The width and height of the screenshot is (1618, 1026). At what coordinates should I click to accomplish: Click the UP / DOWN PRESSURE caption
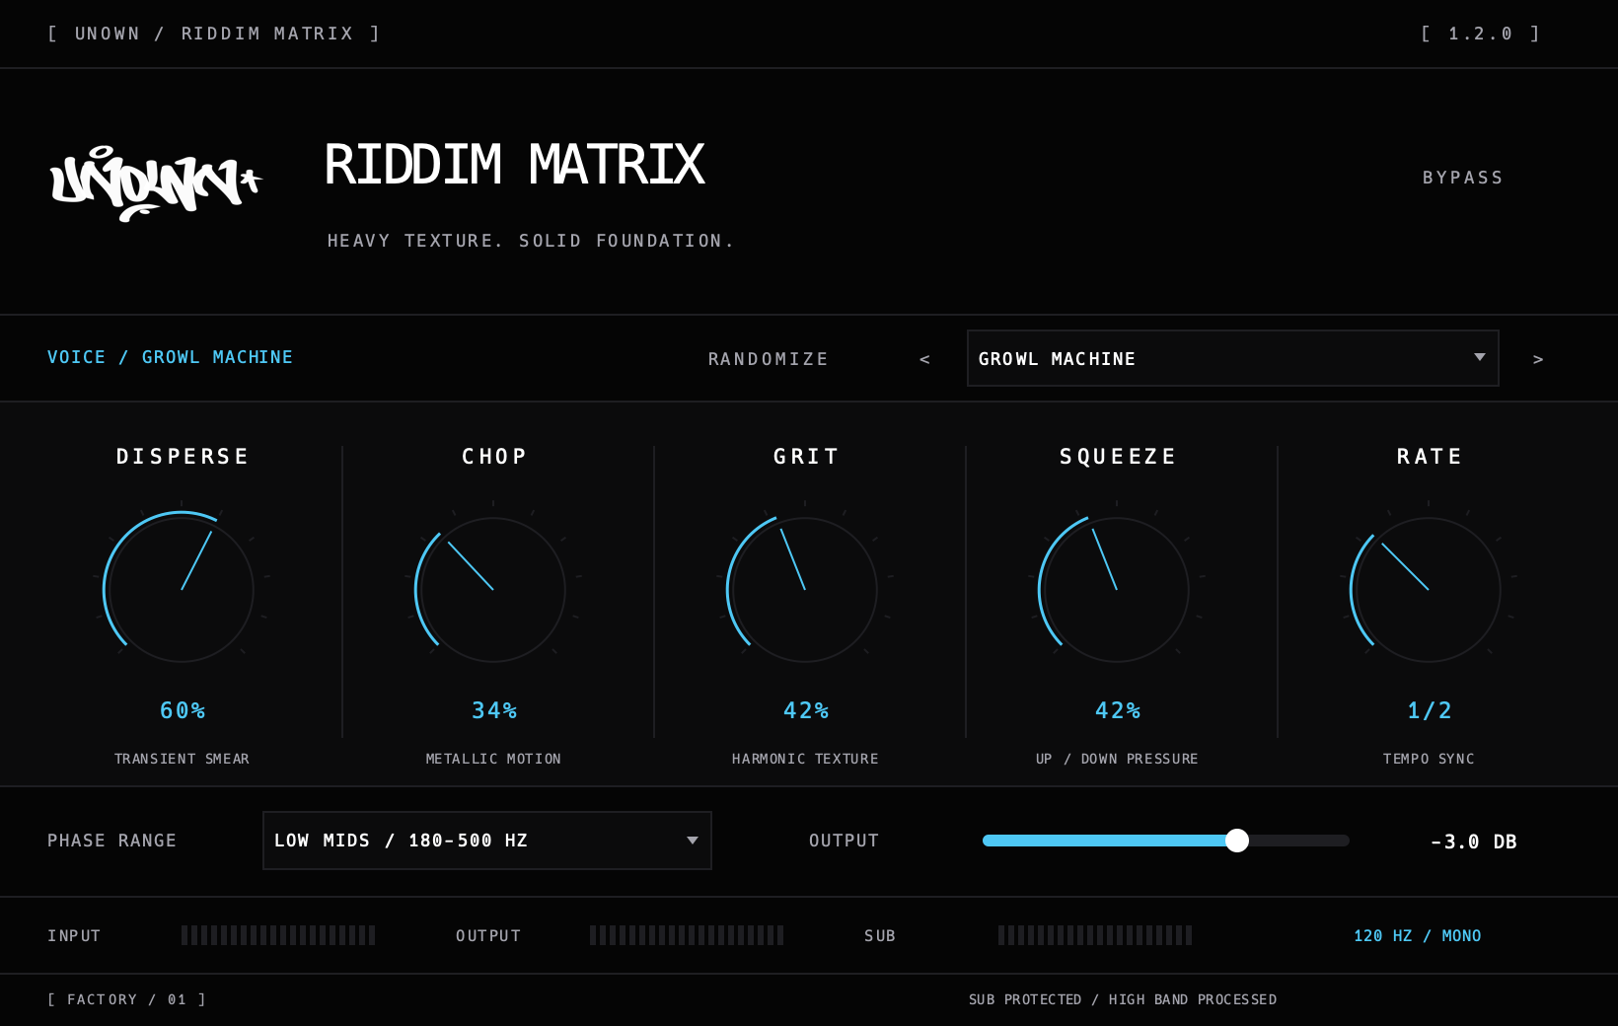(1117, 759)
